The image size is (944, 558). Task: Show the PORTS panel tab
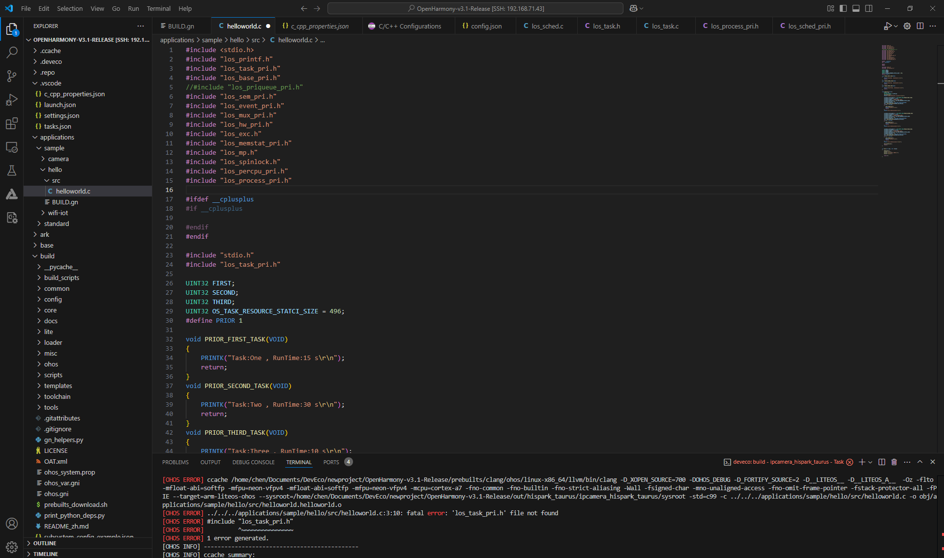331,462
